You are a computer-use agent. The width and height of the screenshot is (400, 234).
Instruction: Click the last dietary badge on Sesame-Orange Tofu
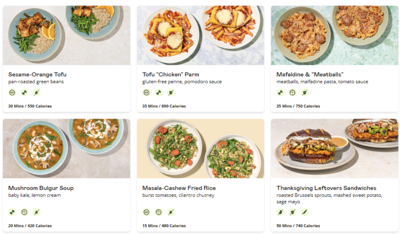[x=36, y=93]
